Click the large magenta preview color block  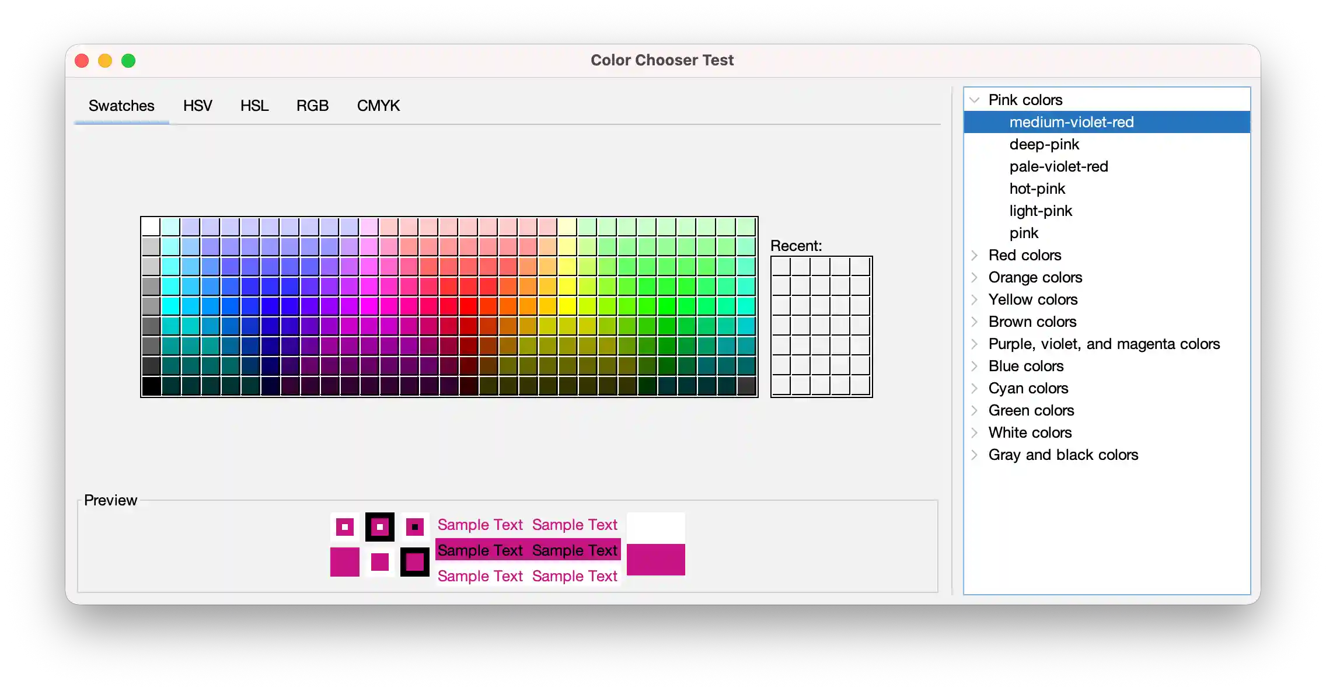(655, 559)
